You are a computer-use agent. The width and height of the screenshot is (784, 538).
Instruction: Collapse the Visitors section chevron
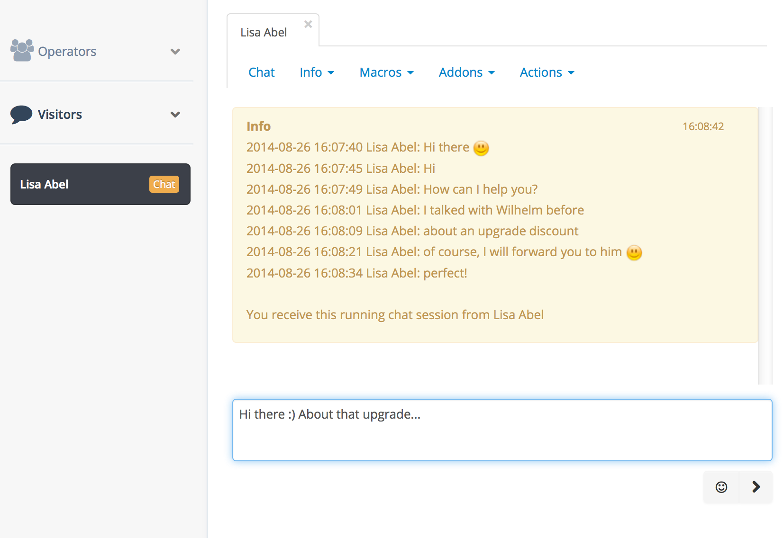[x=175, y=115]
